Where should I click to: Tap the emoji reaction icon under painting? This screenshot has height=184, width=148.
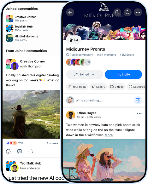[8, 151]
